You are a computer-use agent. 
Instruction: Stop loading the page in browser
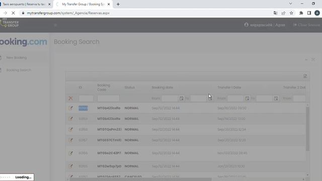[x=13, y=13]
